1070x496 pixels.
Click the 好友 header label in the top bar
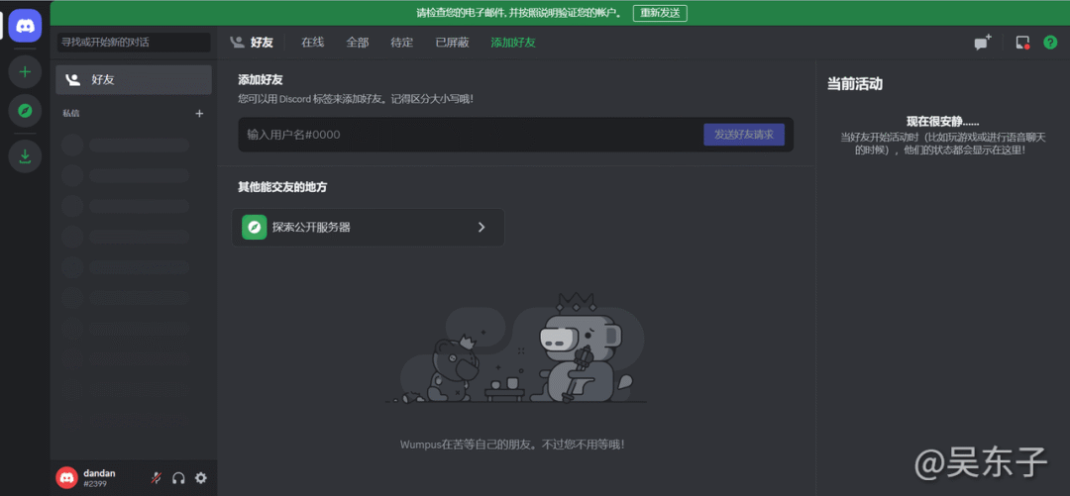[262, 43]
